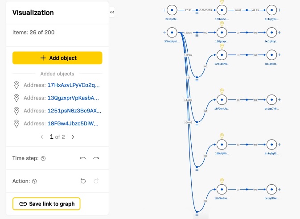Click the Add object button
The height and width of the screenshot is (219, 300).
click(58, 58)
